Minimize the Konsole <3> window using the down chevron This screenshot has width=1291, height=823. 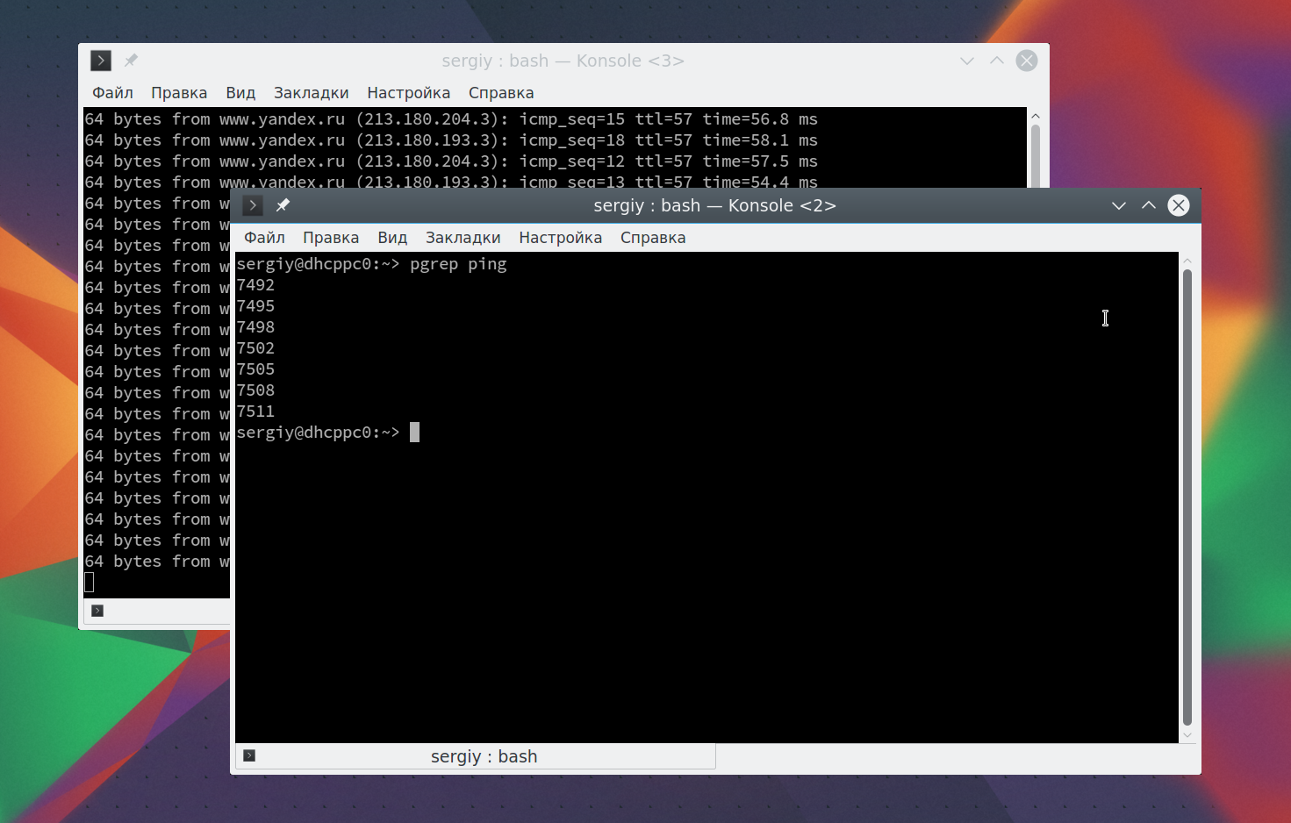coord(967,61)
